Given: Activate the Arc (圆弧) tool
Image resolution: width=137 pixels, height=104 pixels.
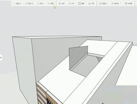Looking at the screenshot, I should 51,4.
